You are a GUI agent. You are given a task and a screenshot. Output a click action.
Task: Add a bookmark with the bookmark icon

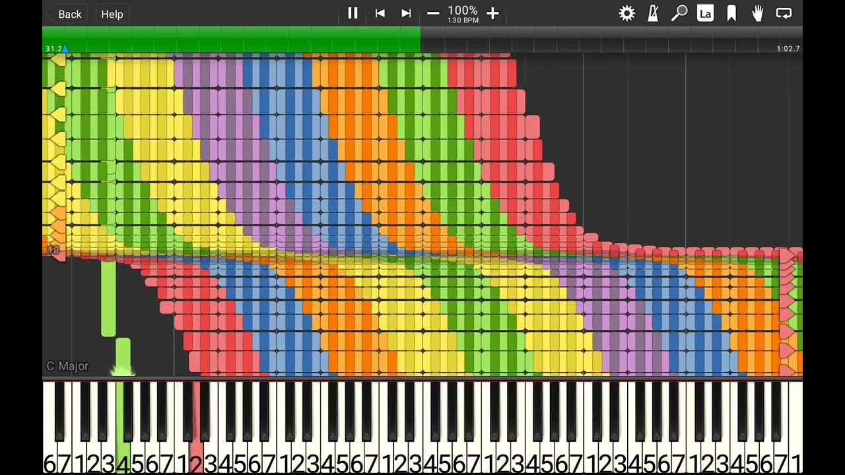[x=731, y=13]
